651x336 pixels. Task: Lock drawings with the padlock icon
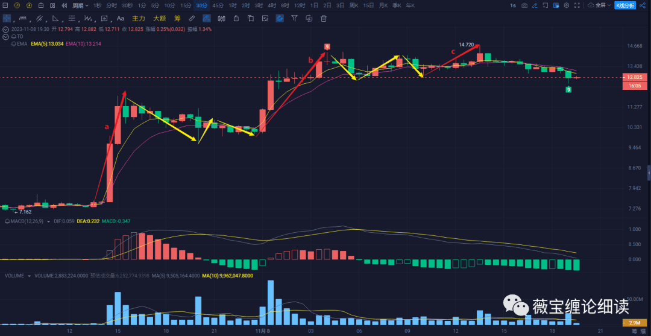[236, 18]
